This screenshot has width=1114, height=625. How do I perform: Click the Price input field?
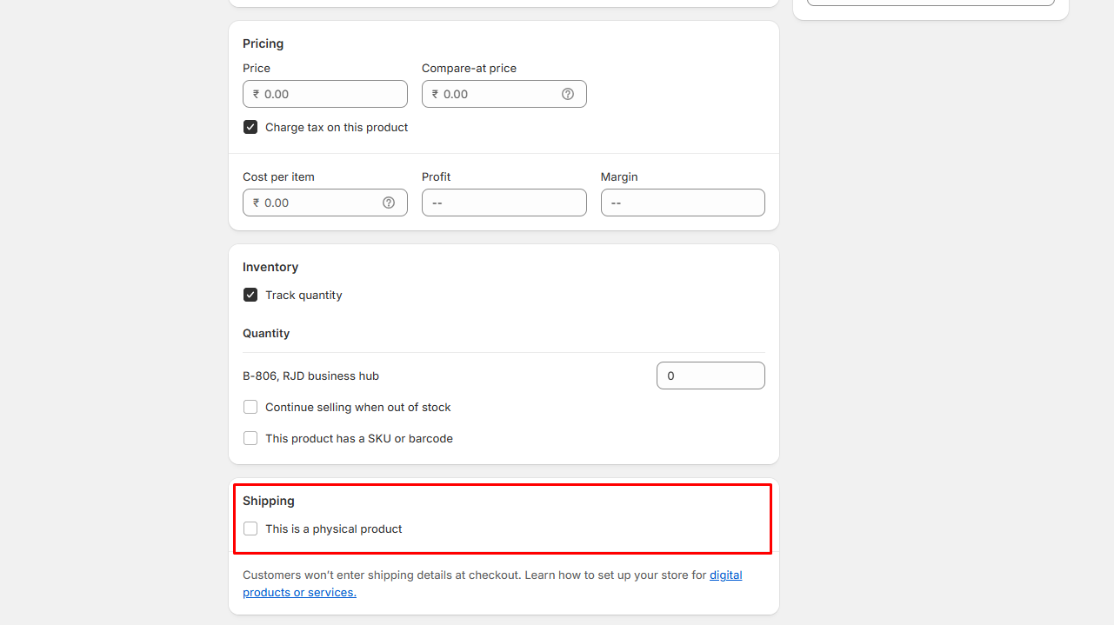325,94
